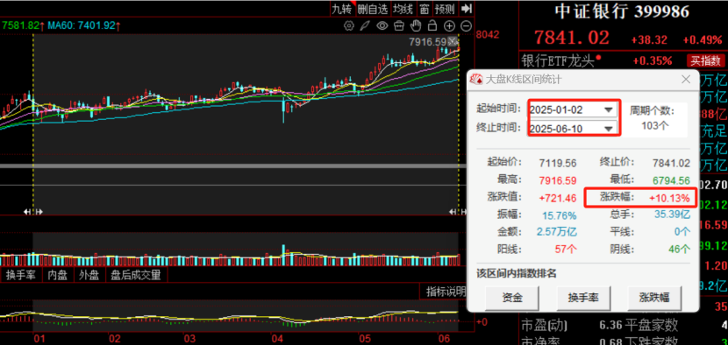Open the 预测 forecast option
Image resolution: width=728 pixels, height=345 pixels.
click(x=445, y=9)
